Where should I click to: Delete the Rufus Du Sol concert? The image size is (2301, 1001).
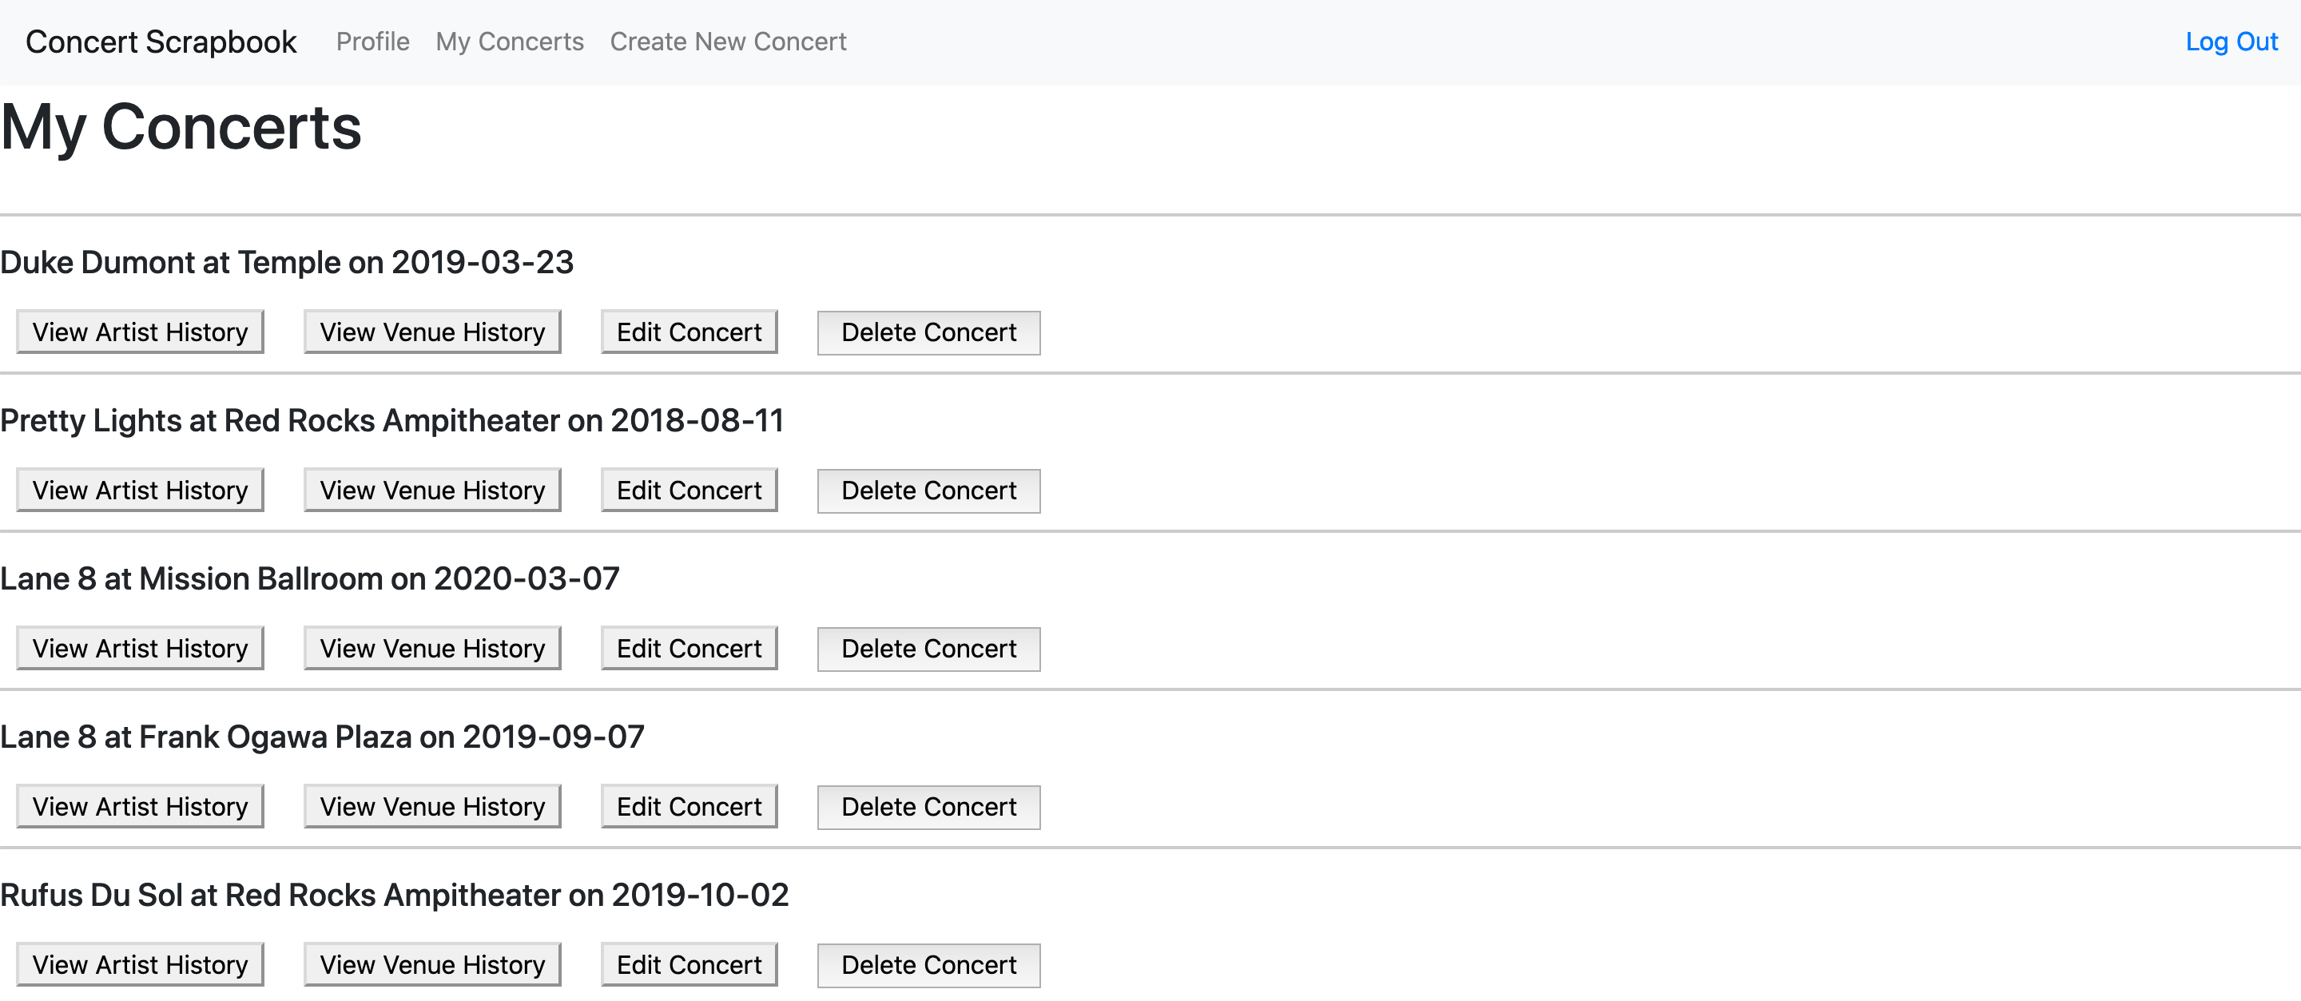(928, 964)
